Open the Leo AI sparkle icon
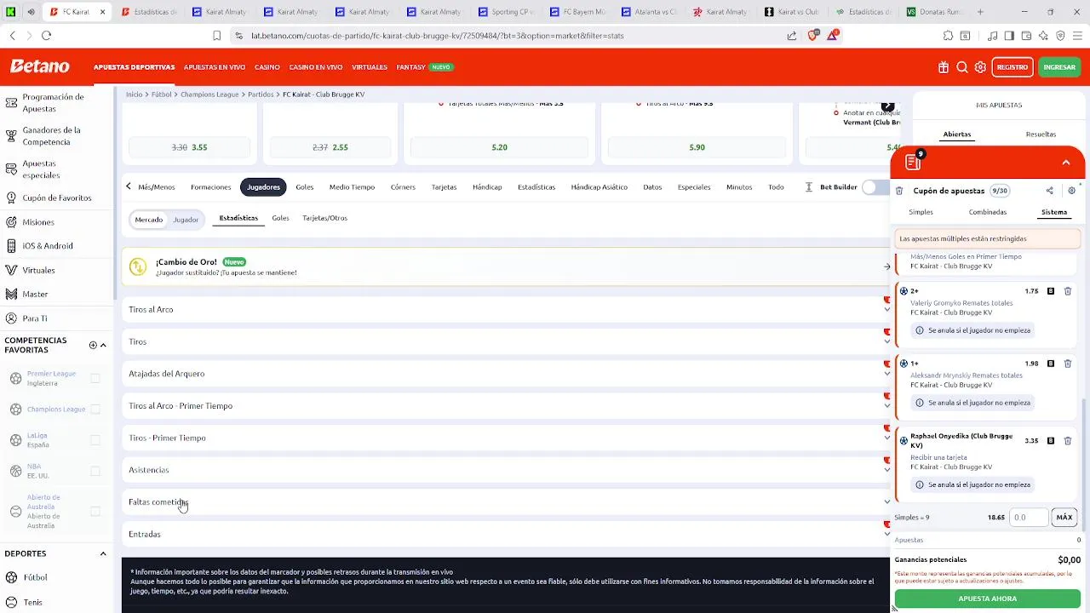Viewport: 1090px width, 613px height. pos(1043,36)
